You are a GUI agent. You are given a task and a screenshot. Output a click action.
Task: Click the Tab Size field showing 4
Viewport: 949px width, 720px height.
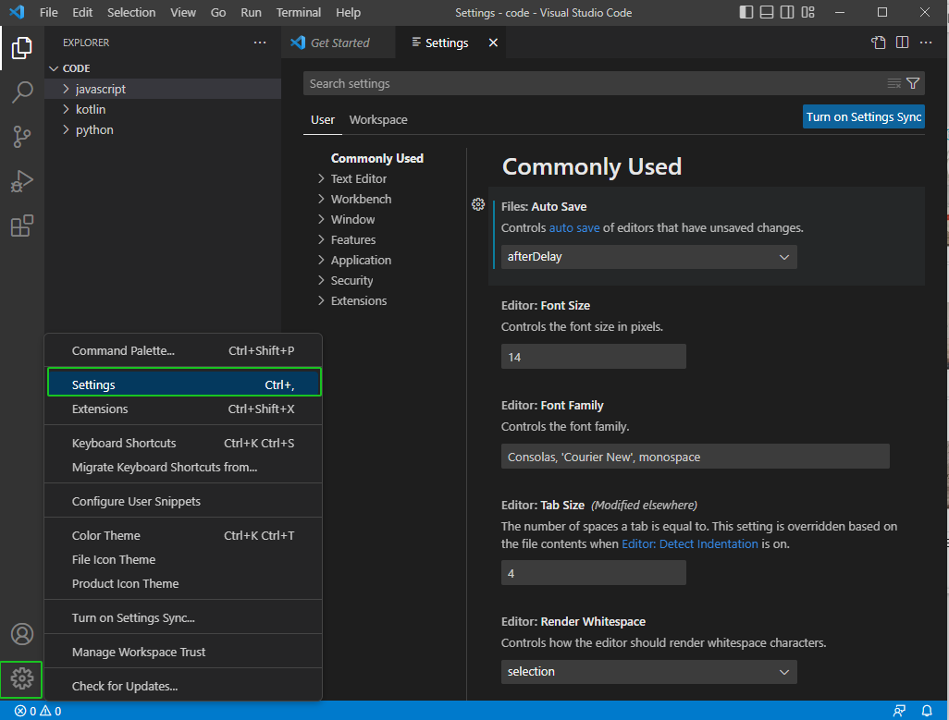pyautogui.click(x=593, y=572)
